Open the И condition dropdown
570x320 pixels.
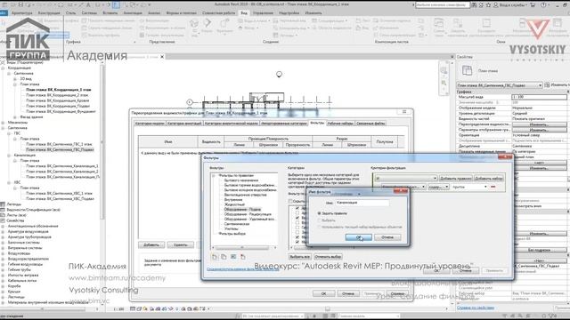pos(406,178)
